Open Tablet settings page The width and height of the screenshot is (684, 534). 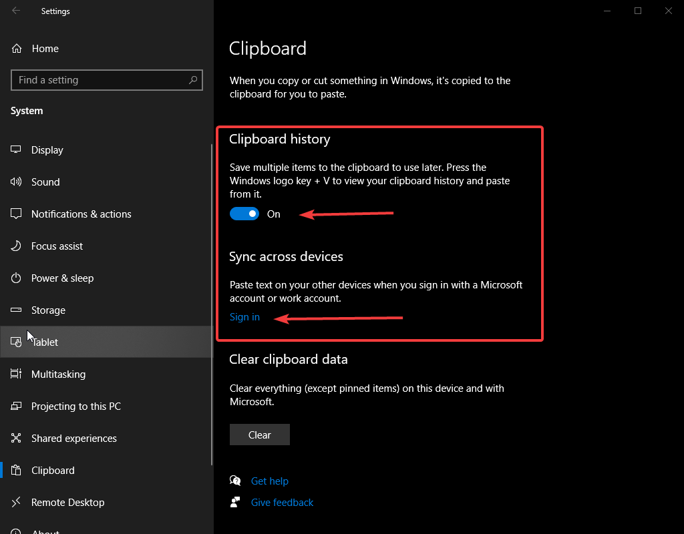point(106,342)
